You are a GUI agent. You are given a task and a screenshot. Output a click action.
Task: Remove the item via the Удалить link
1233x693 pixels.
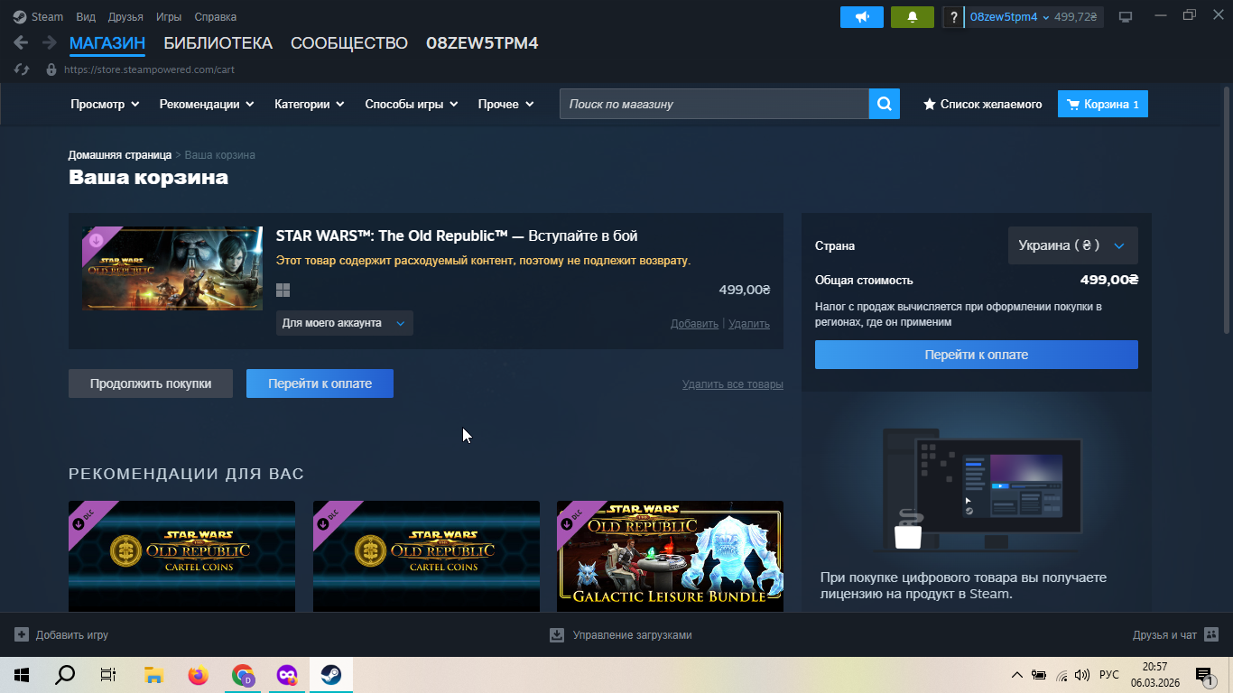tap(749, 324)
